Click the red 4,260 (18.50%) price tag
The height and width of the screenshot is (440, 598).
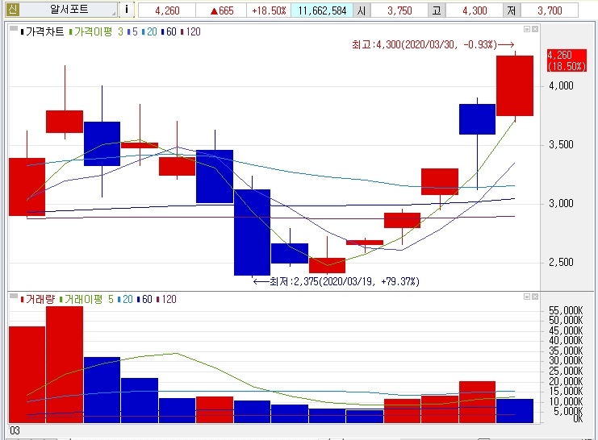pyautogui.click(x=567, y=60)
